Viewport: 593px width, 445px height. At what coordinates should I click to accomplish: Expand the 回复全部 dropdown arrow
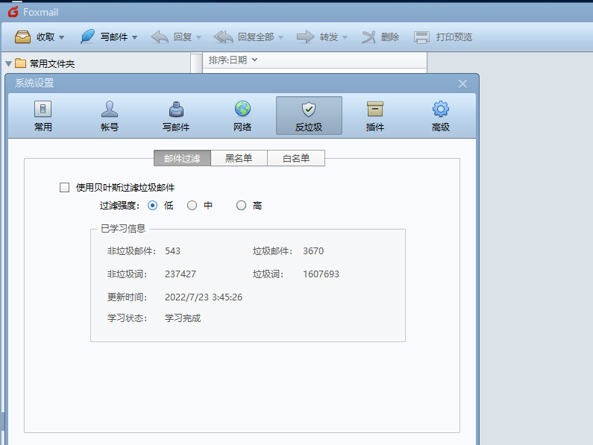pyautogui.click(x=280, y=37)
